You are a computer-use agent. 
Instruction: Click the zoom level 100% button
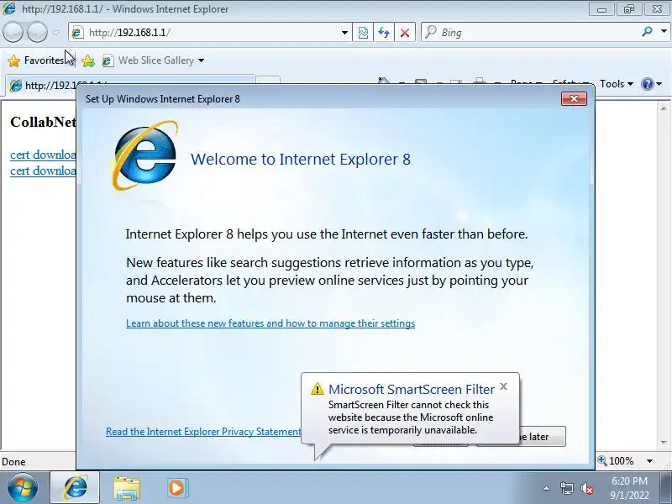(616, 461)
